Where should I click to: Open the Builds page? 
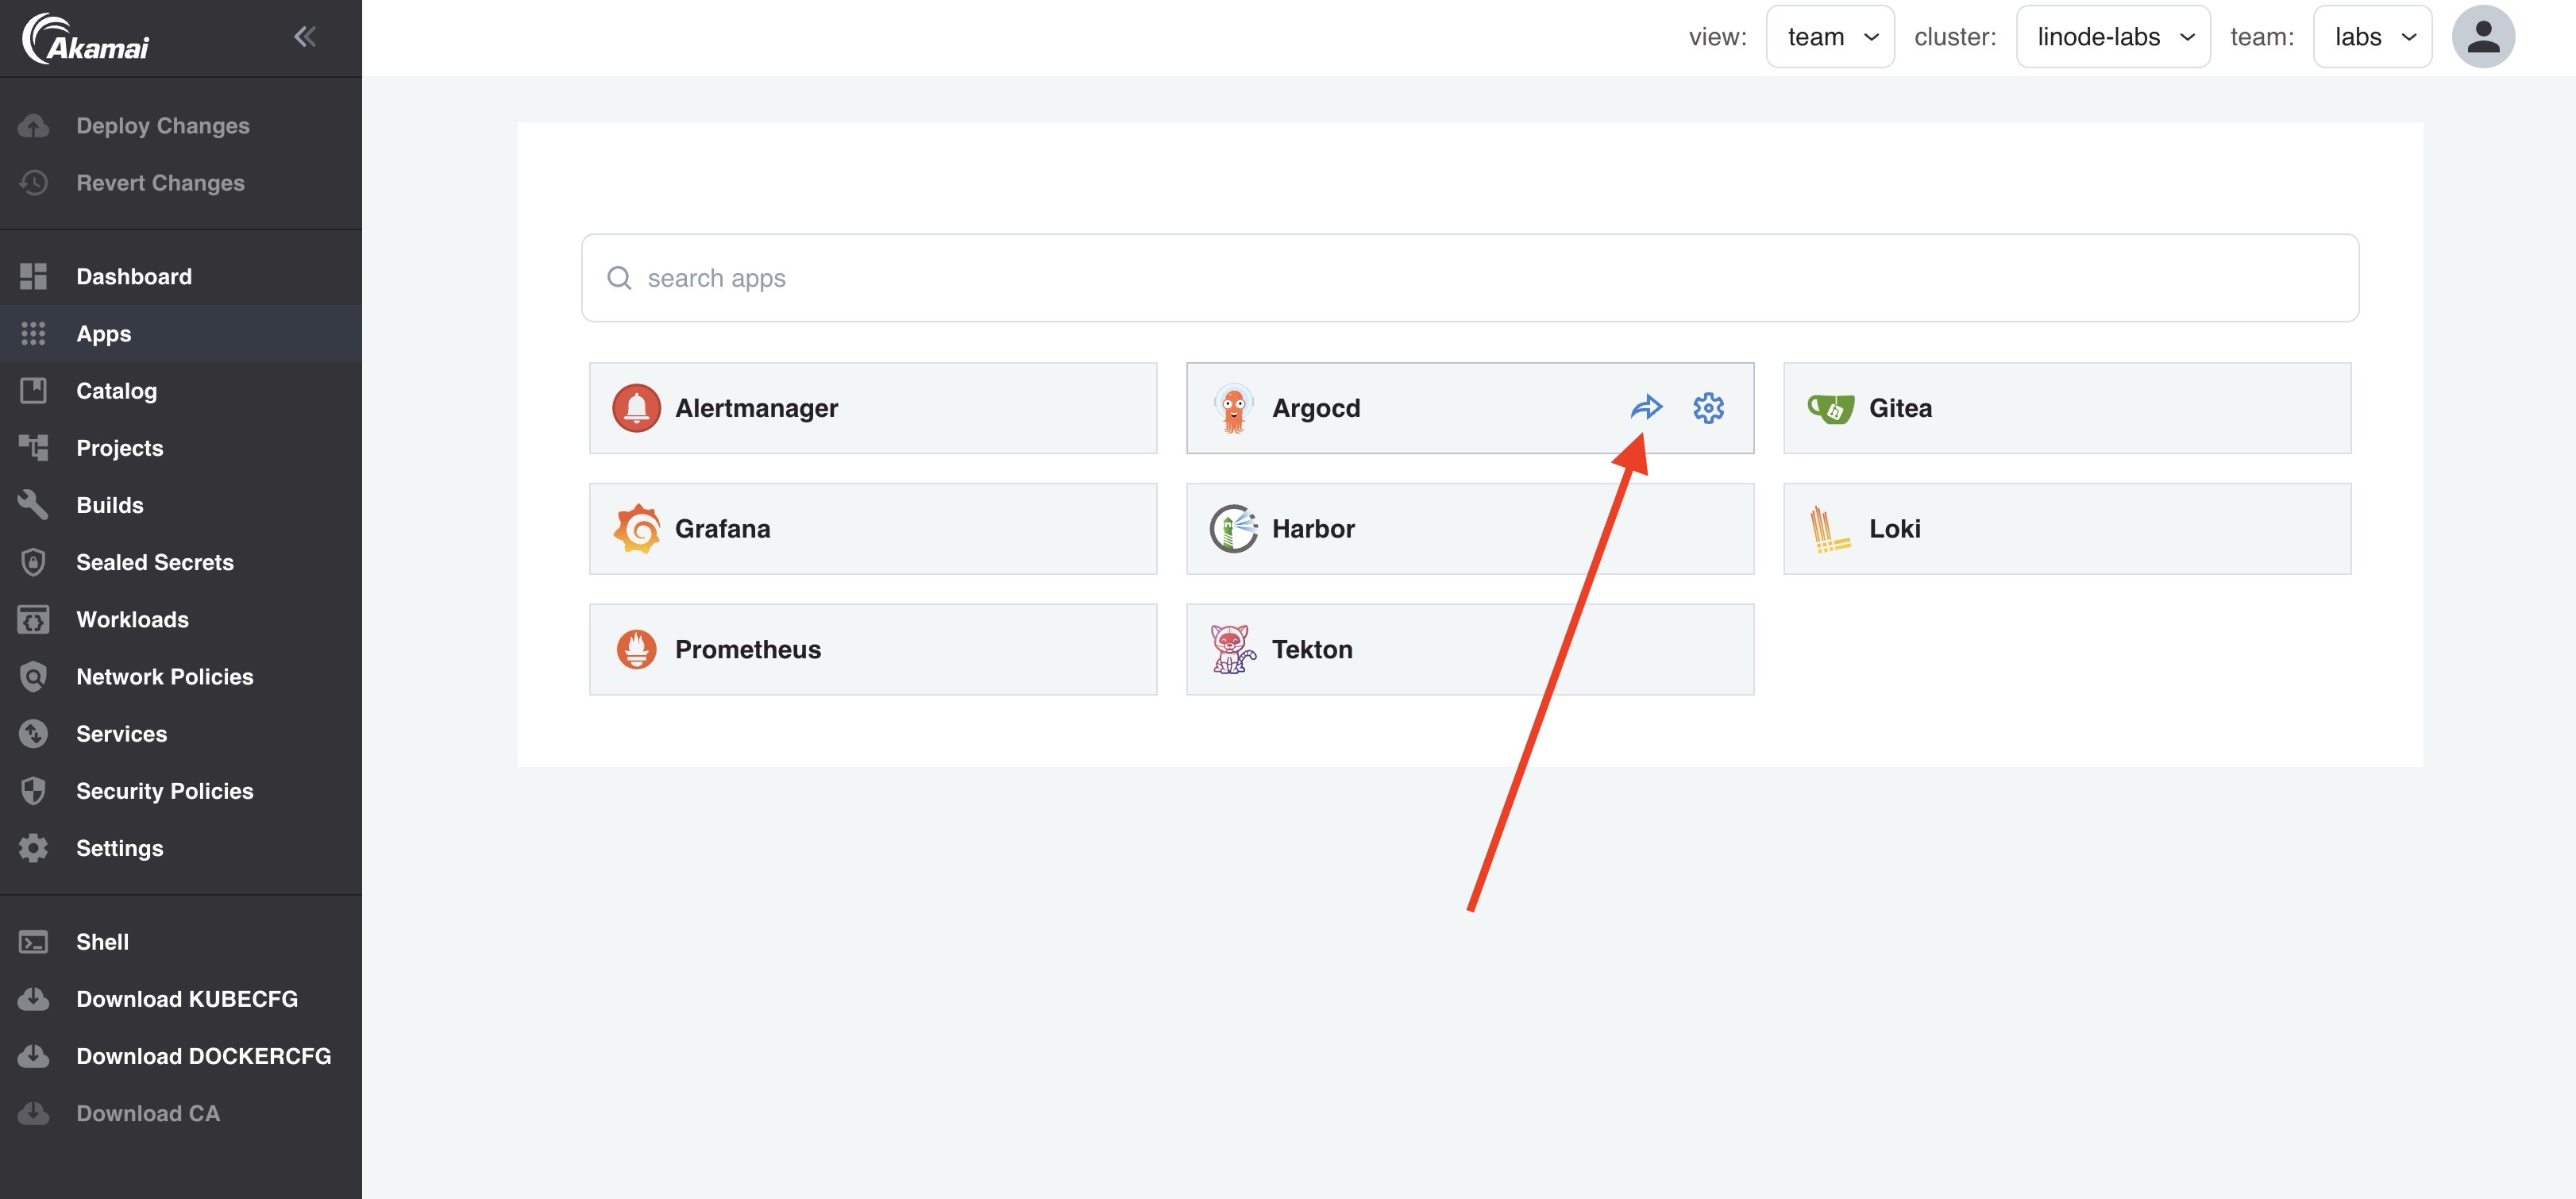pyautogui.click(x=181, y=505)
